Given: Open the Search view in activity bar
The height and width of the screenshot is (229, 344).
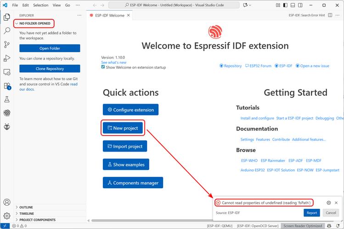Looking at the screenshot, I should [x=7, y=31].
